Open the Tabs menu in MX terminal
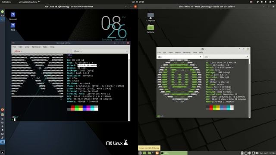 [x=45, y=47]
